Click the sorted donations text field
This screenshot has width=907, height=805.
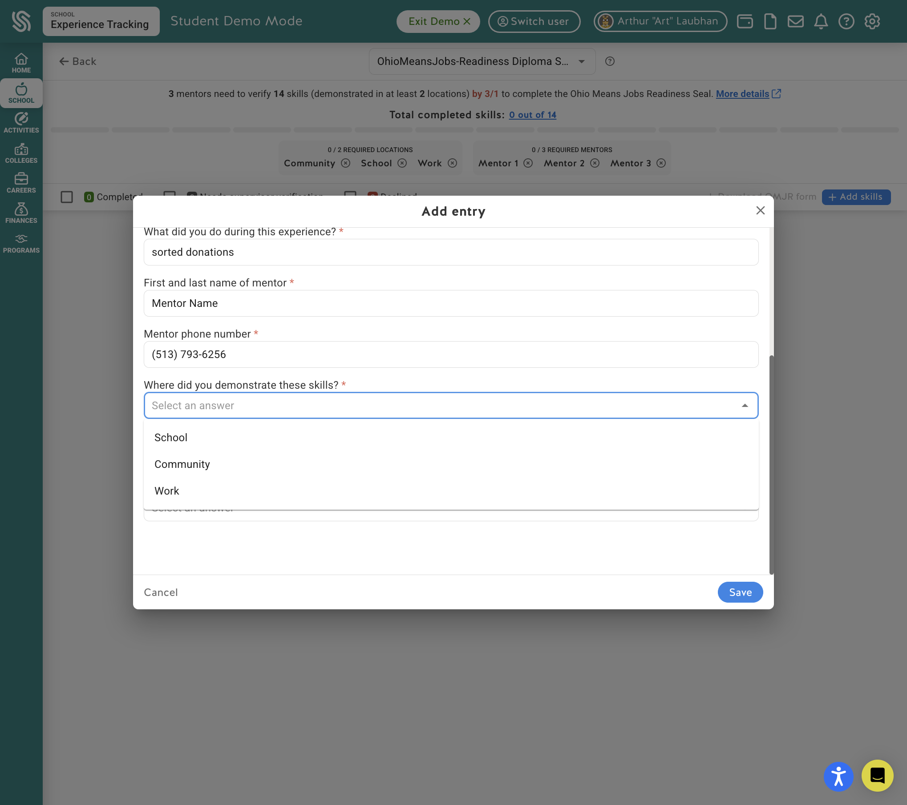[451, 252]
